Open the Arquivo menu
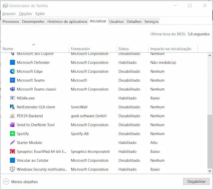 pos(9,14)
